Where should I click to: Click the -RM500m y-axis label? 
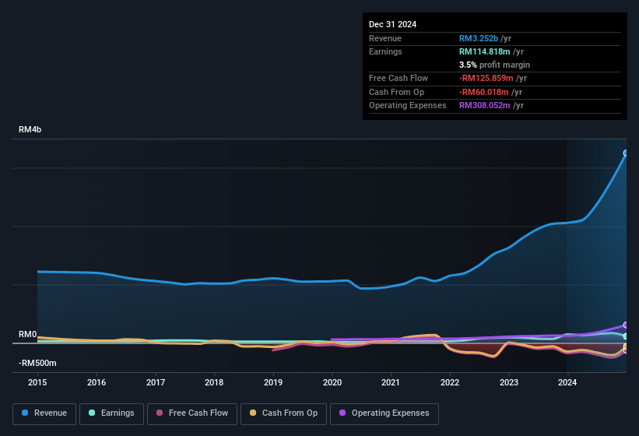pyautogui.click(x=37, y=363)
